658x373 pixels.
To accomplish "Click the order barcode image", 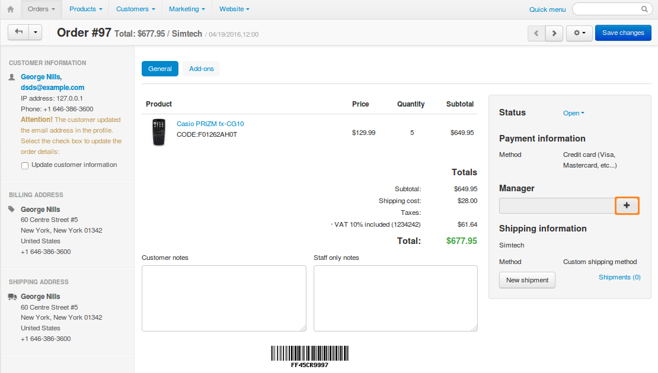I will [309, 356].
